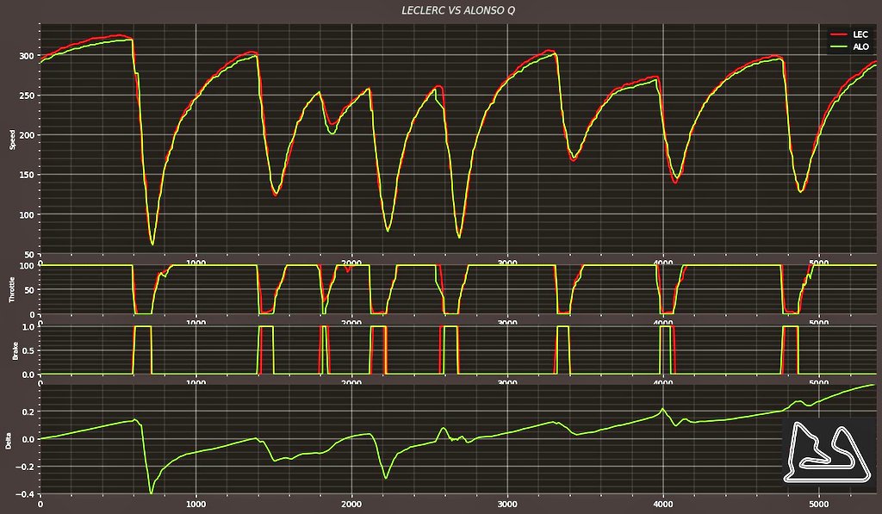Select the 300 tick on Speed axis
Screen dimensions: 882x514
click(27, 56)
